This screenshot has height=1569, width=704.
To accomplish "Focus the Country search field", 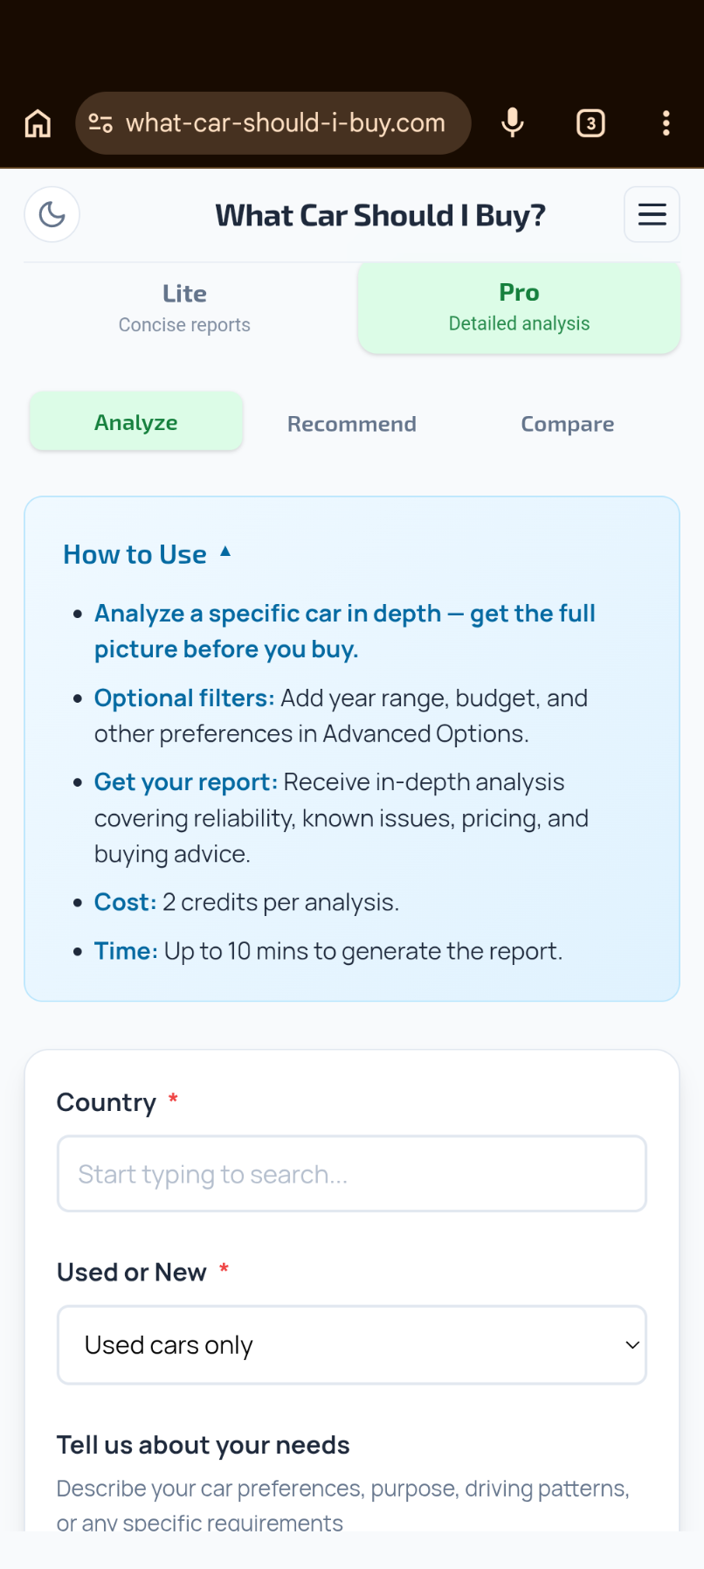I will [351, 1174].
